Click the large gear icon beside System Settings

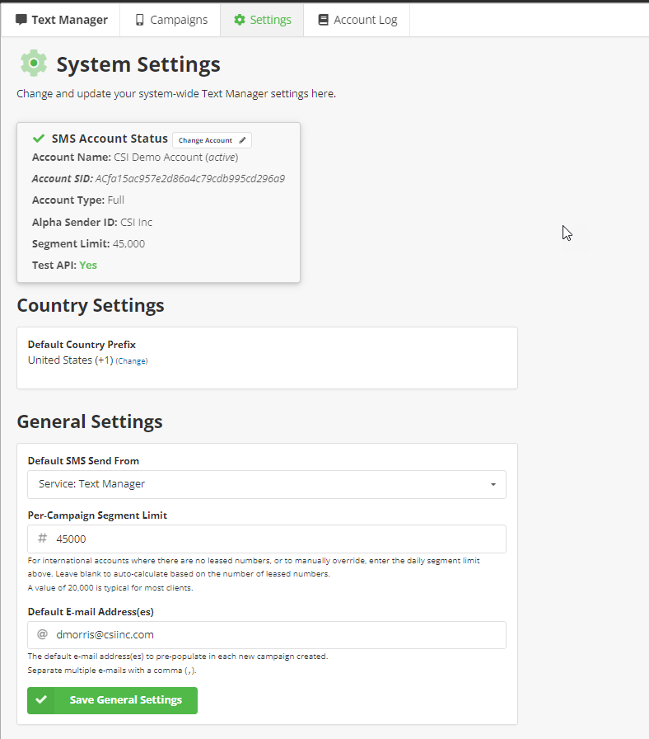pyautogui.click(x=34, y=64)
